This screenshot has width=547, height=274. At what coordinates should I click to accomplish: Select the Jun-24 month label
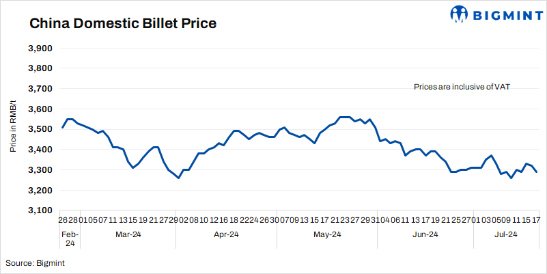pos(425,234)
